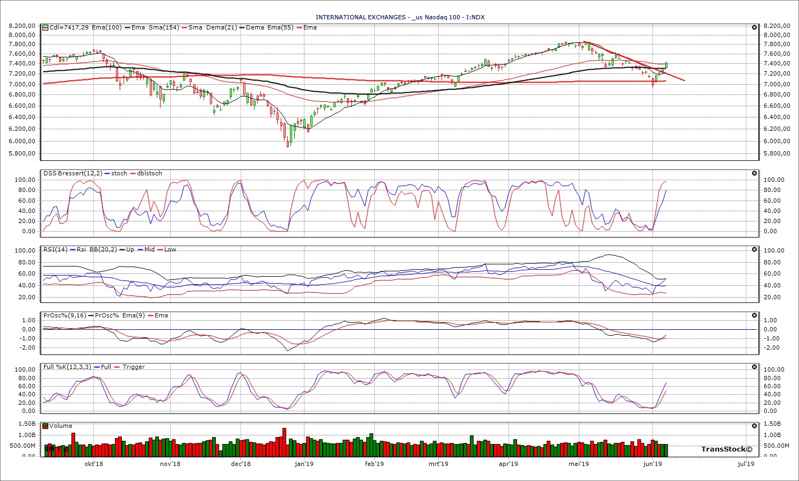
Task: Select the Sma(154) legend entry
Action: (x=164, y=27)
